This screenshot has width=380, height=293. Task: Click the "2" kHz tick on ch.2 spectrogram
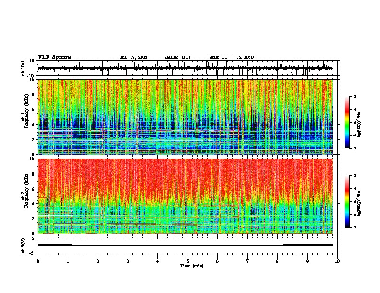tap(33, 219)
